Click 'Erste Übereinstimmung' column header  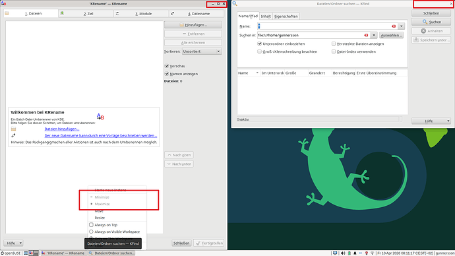coord(381,73)
